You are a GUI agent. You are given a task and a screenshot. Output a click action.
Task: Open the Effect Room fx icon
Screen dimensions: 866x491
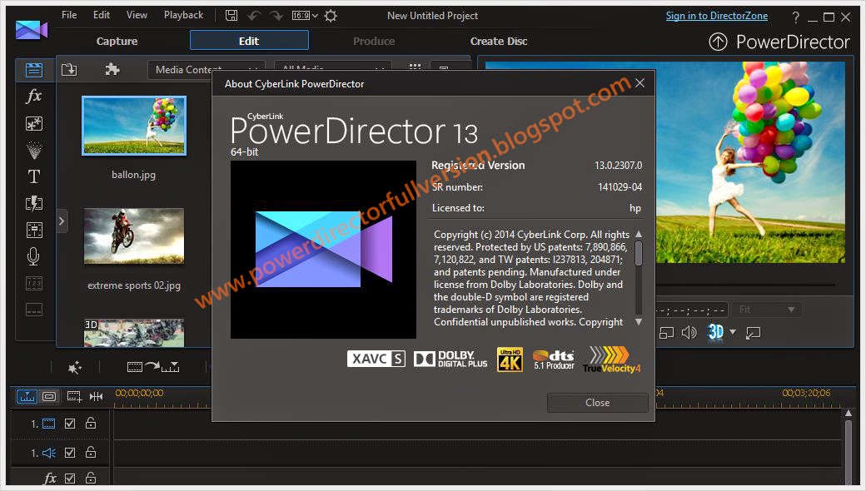coord(33,96)
